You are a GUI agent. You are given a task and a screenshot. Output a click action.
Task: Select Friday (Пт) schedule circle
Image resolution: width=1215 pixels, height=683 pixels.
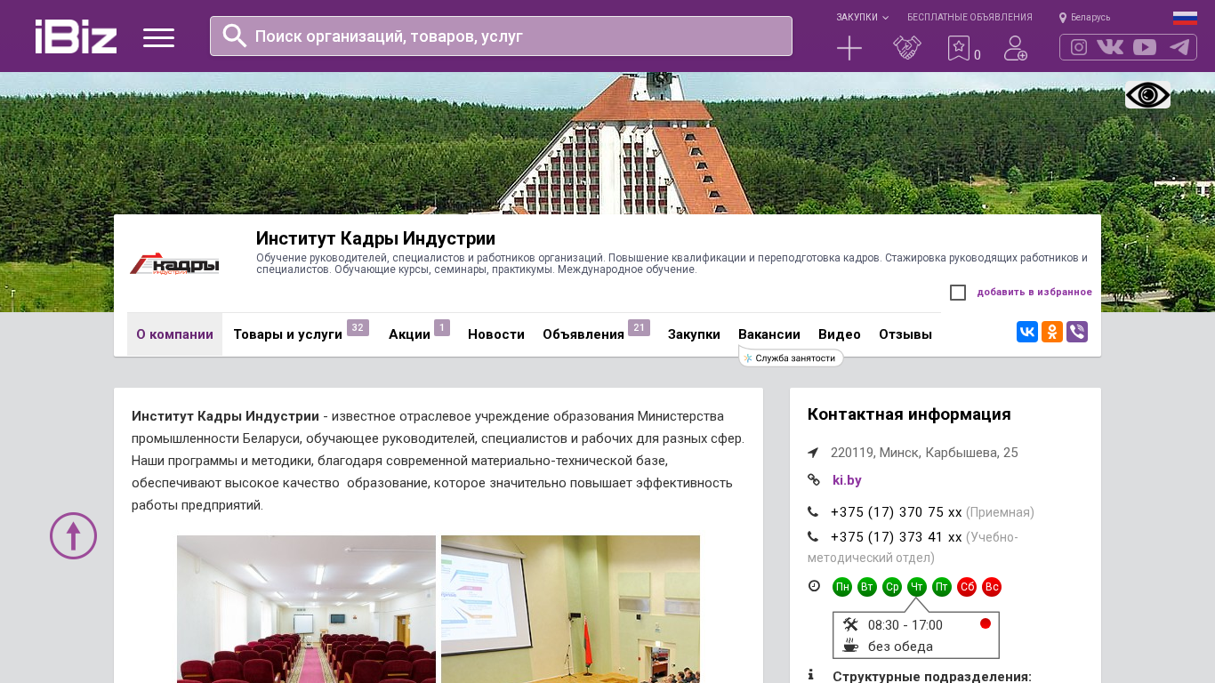click(x=942, y=587)
